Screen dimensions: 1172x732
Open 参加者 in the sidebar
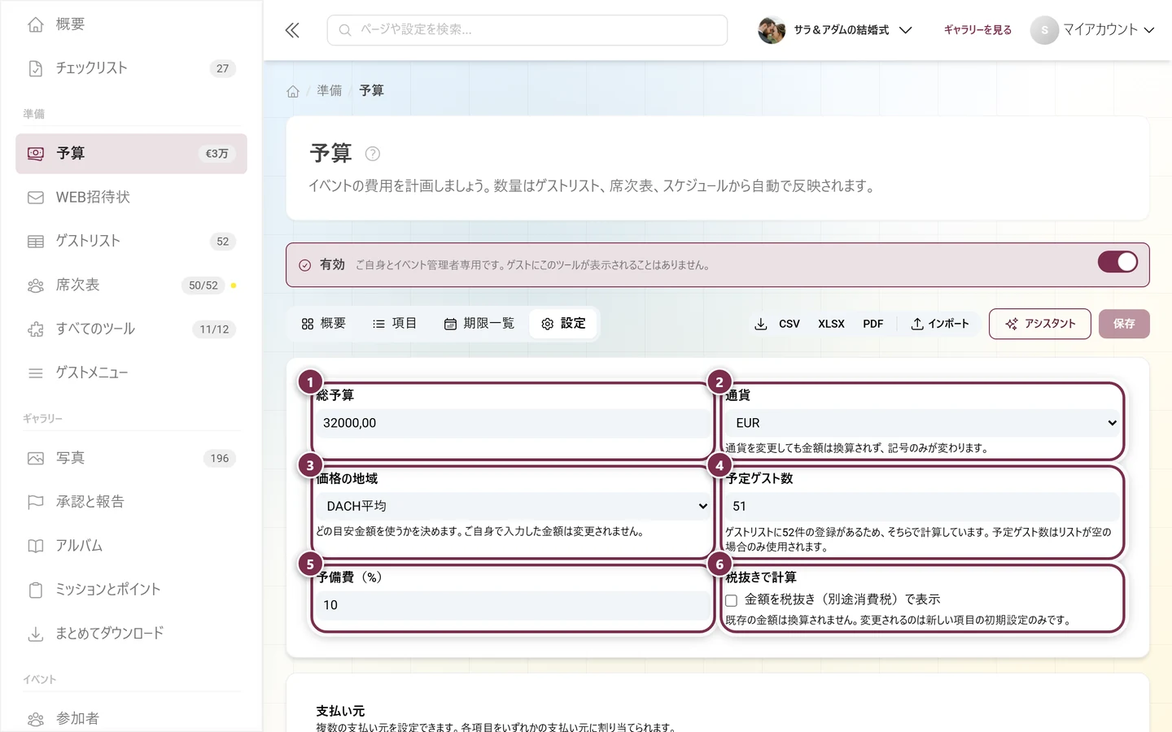click(x=131, y=719)
